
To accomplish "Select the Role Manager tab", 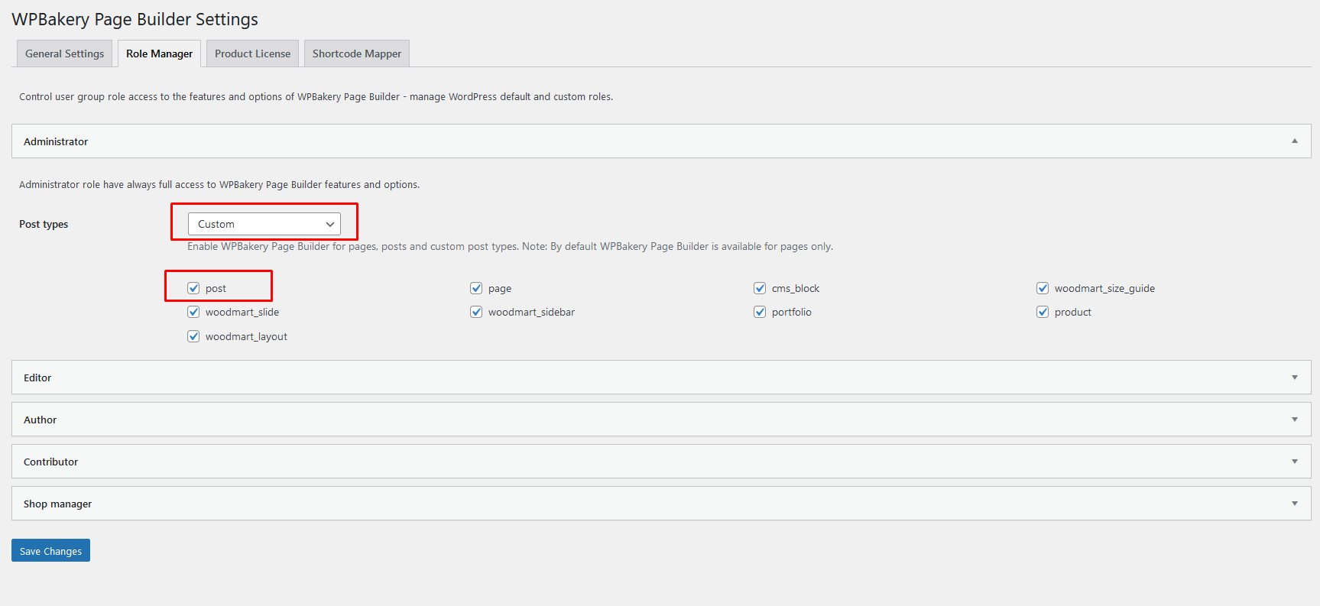I will point(159,53).
